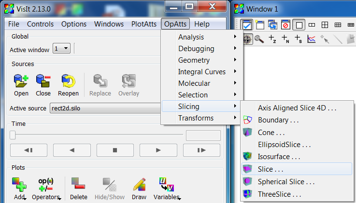Select the lineout curve tool icon
The width and height of the screenshot is (356, 203).
click(311, 39)
